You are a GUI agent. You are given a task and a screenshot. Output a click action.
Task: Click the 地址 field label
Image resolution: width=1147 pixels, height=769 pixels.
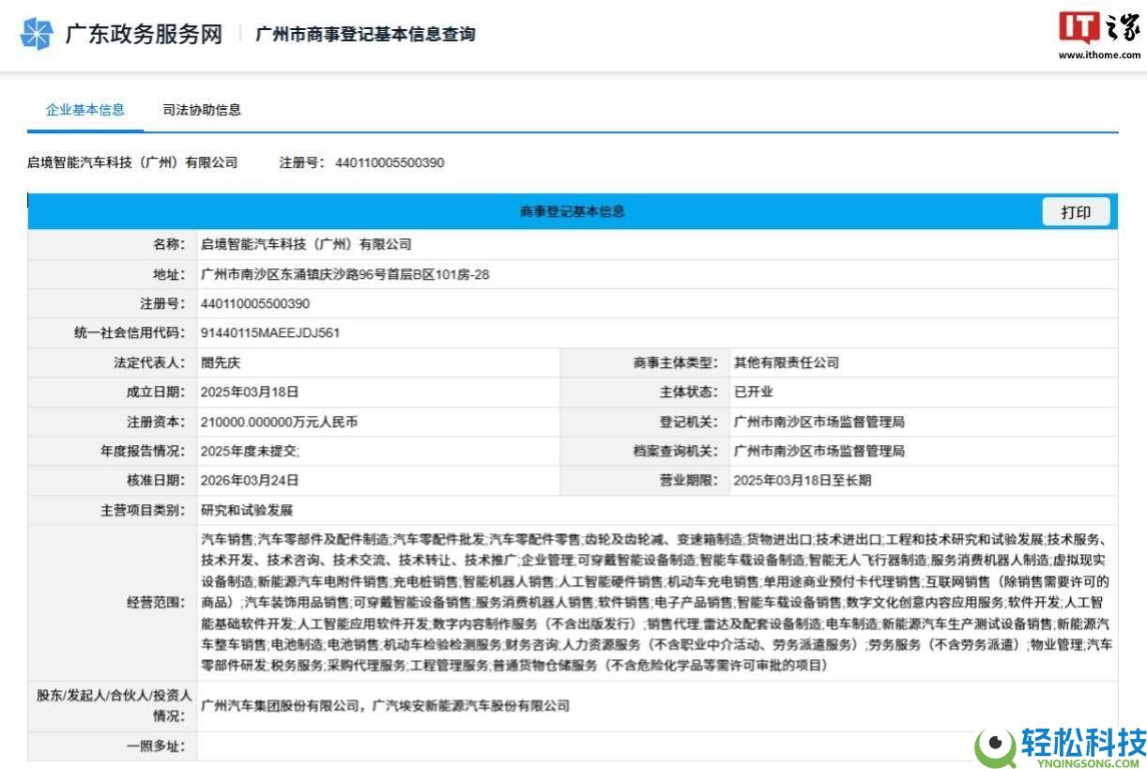click(169, 274)
